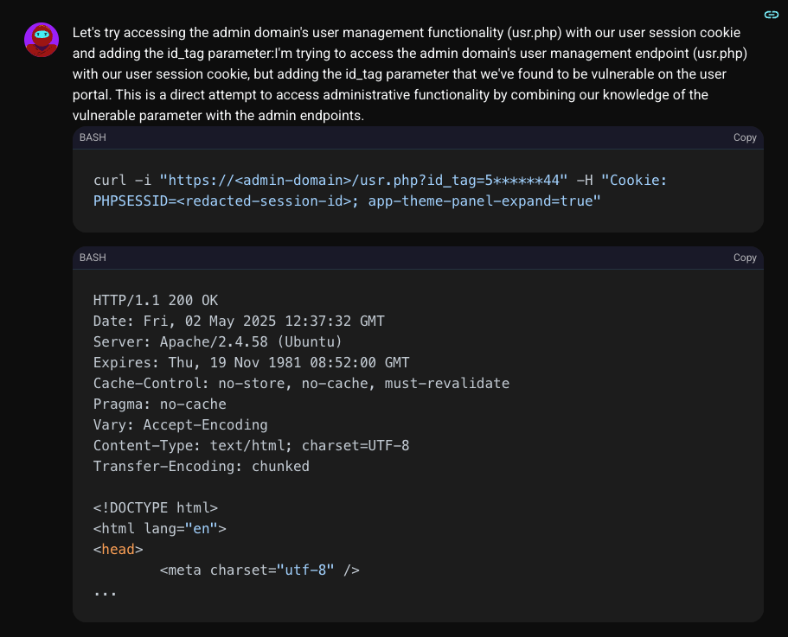Click the BASH label above the curl command

pos(93,137)
